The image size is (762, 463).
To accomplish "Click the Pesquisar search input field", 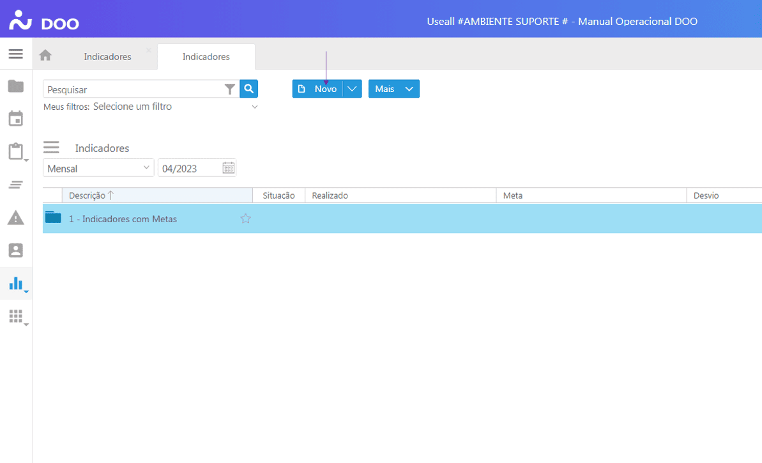I will 134,89.
